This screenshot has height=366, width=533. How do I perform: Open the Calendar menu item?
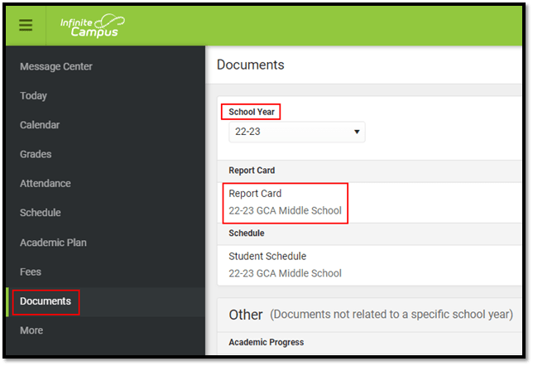tap(40, 125)
